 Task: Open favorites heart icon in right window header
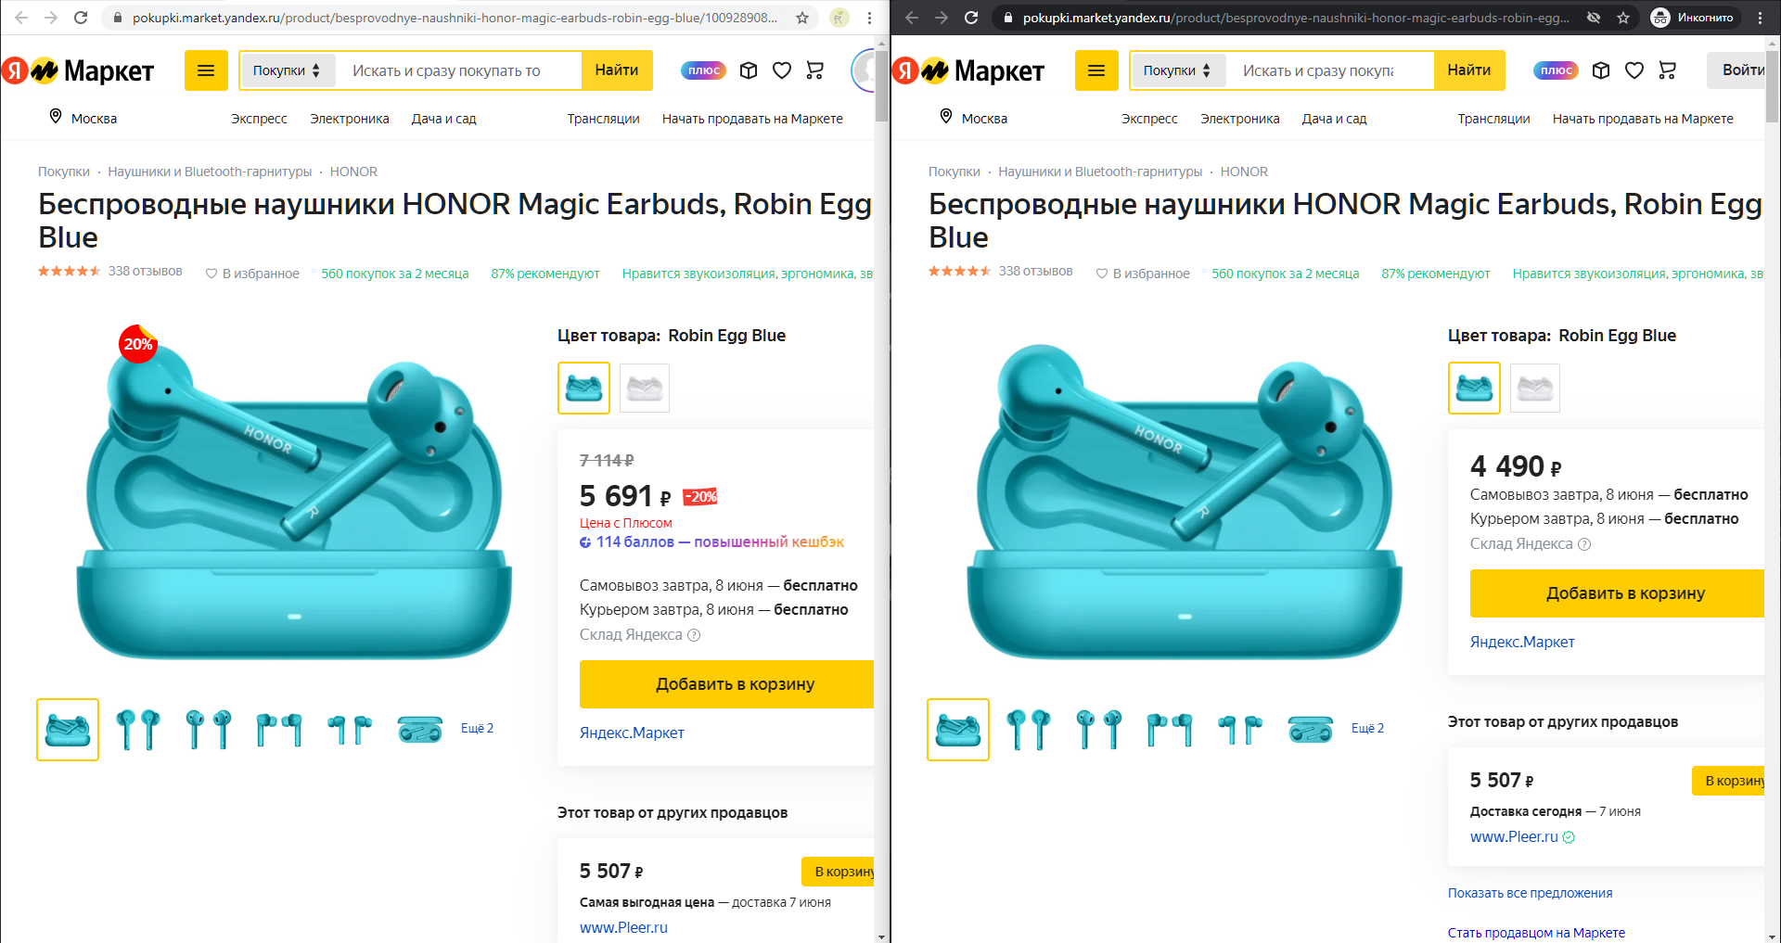(x=1634, y=70)
